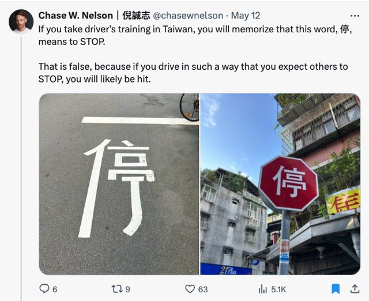Click the like count 63
The width and height of the screenshot is (369, 301).
coord(203,289)
